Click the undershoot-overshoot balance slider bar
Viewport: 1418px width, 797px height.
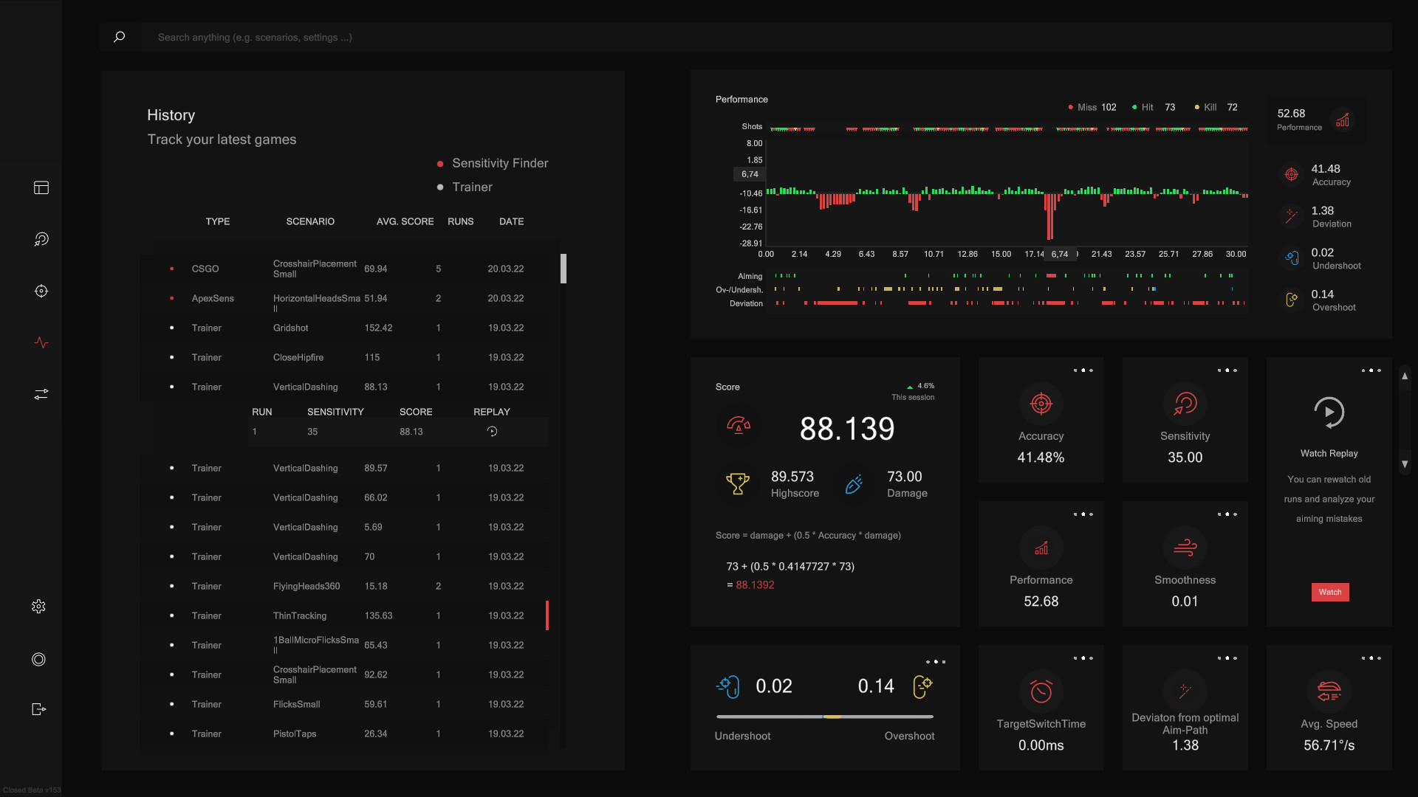click(824, 717)
